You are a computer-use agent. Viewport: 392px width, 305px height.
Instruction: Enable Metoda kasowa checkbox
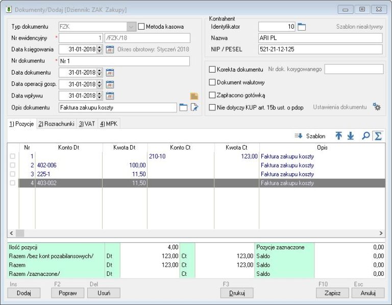coord(141,27)
